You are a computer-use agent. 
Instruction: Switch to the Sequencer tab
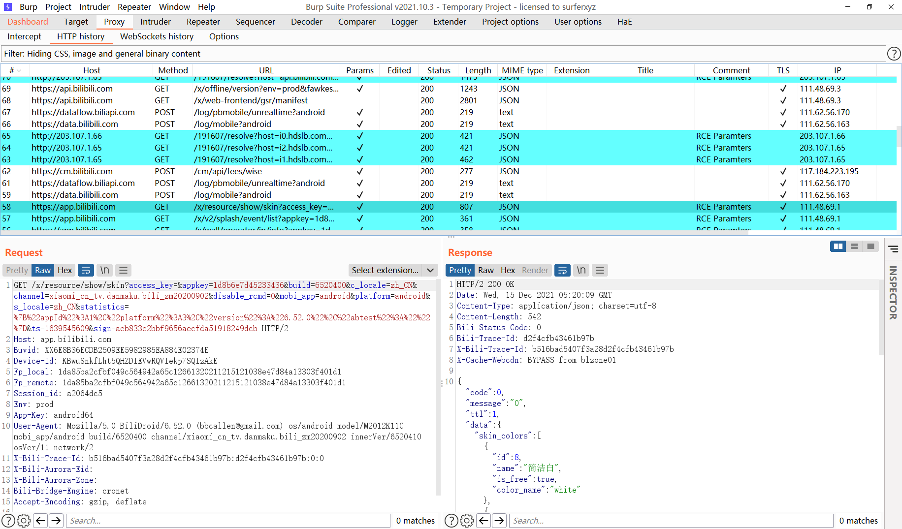point(256,22)
